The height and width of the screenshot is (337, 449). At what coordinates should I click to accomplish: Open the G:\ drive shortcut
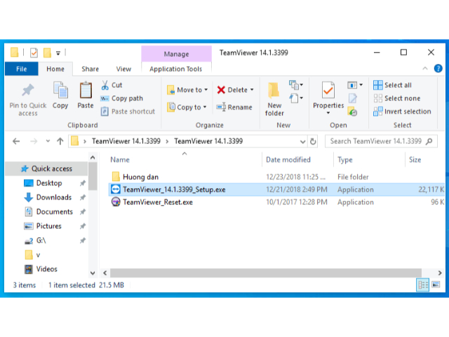coord(41,240)
